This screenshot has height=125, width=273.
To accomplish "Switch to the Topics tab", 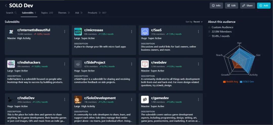I will point(47,13).
